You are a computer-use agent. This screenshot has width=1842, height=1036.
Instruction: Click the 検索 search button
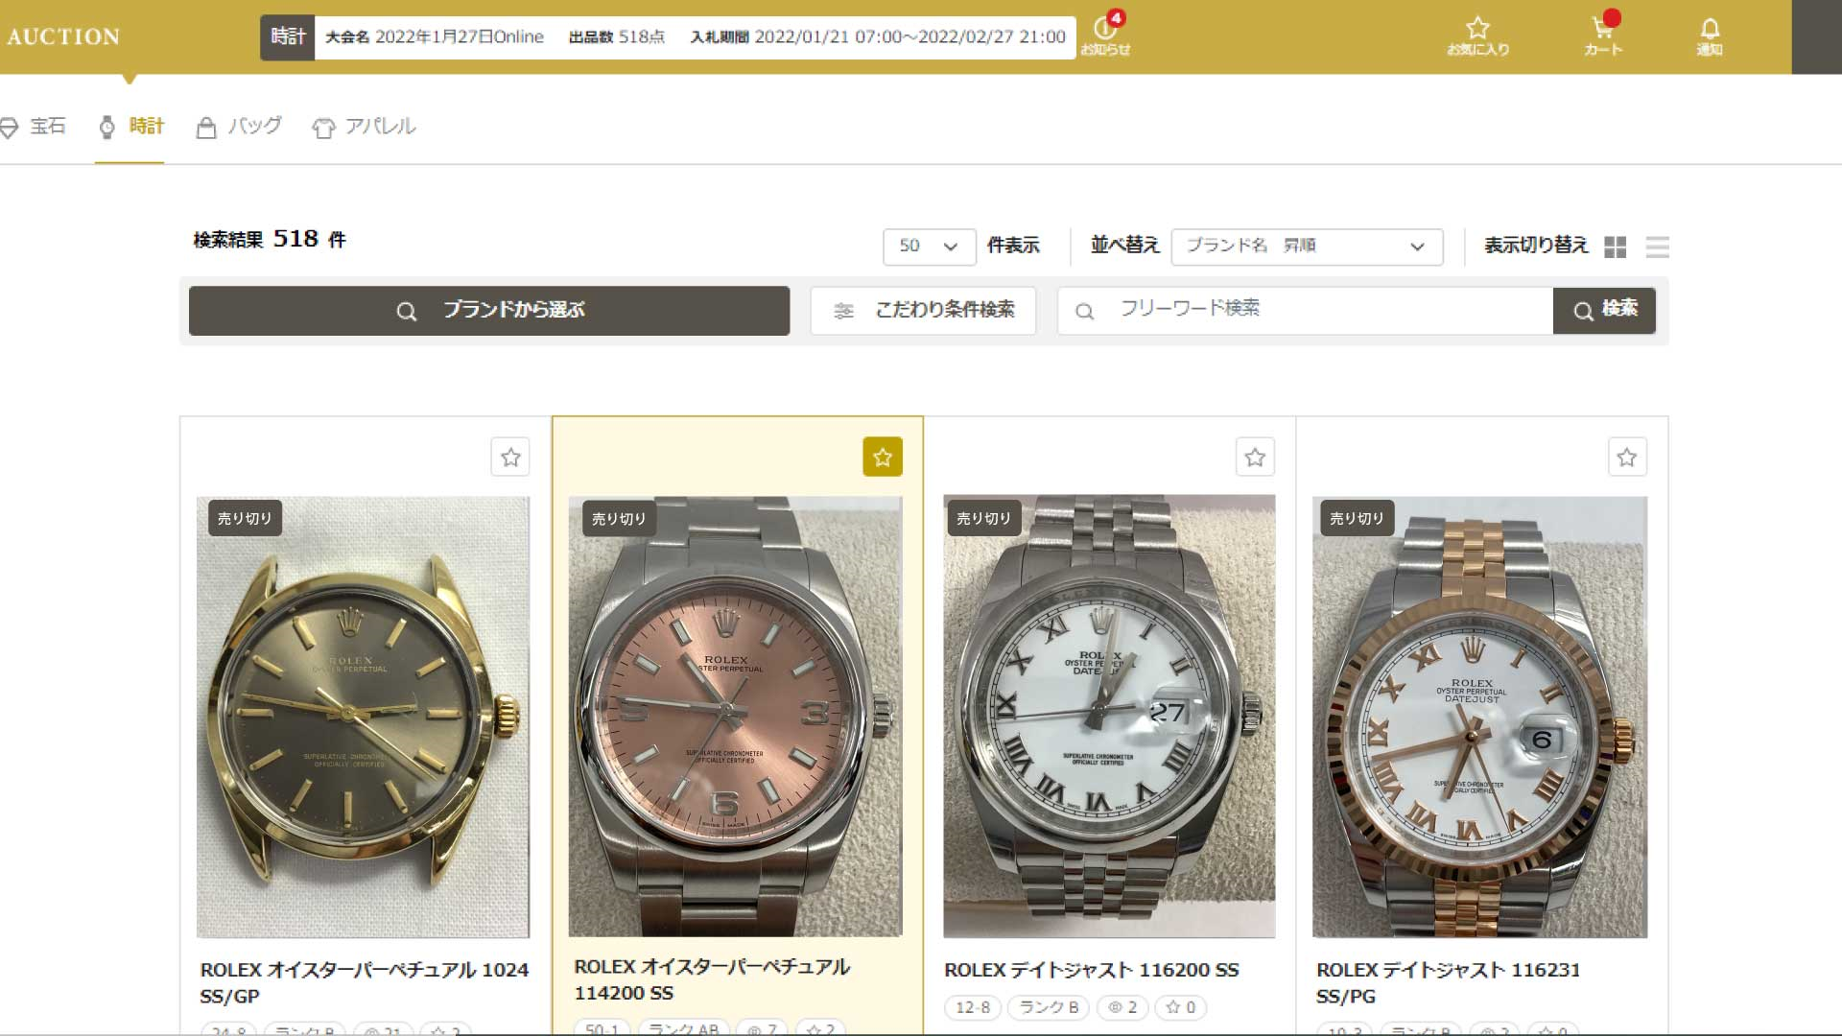[x=1604, y=311]
